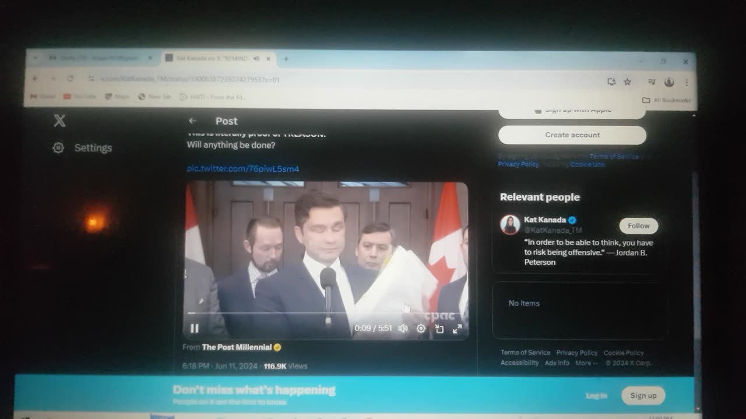Close the Gmail tab
Viewport: 746px width, 419px height.
tap(150, 58)
